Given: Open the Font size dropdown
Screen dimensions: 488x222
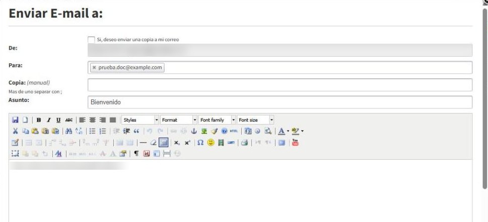Looking at the screenshot, I should (255, 120).
